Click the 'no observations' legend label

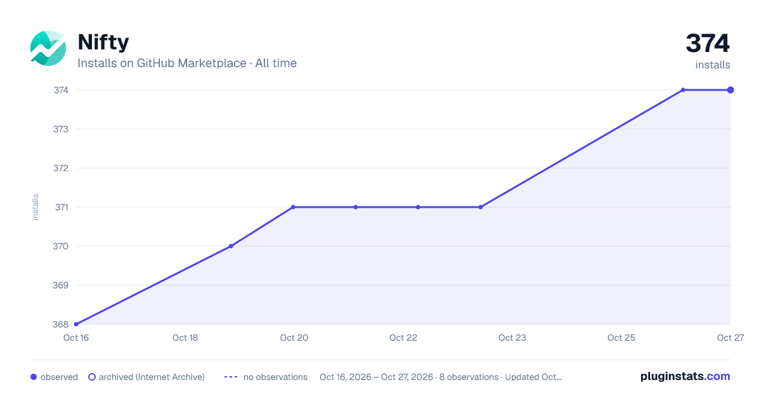(x=275, y=377)
